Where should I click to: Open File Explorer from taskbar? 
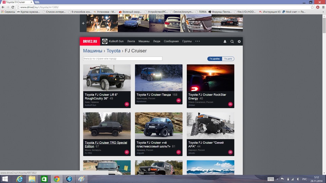coord(32,179)
